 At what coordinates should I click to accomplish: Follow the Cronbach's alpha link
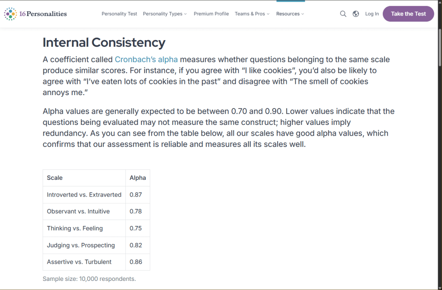(x=146, y=60)
